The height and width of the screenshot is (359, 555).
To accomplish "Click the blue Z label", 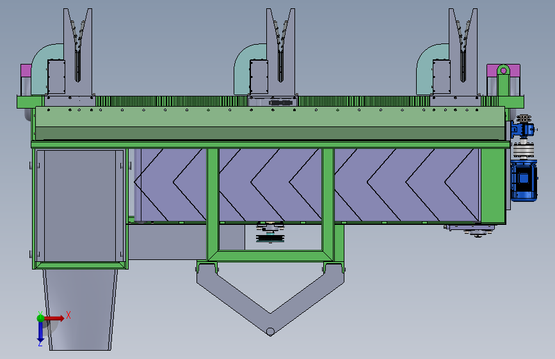I will click(x=40, y=344).
